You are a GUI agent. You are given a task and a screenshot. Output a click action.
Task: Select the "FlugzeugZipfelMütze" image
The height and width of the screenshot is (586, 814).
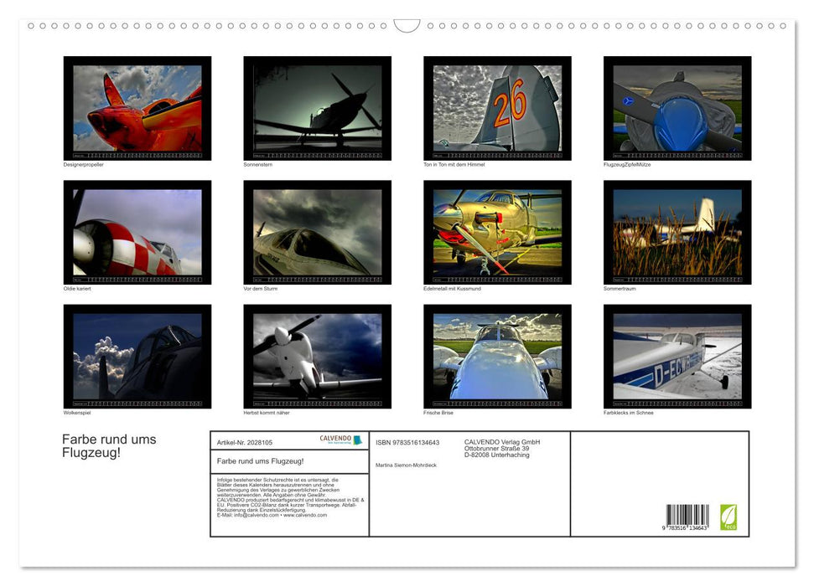677,107
